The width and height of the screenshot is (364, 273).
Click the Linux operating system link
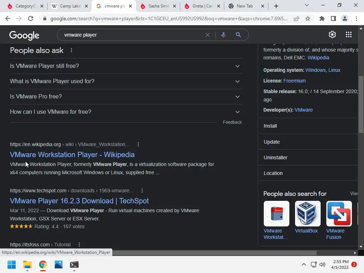pyautogui.click(x=334, y=70)
